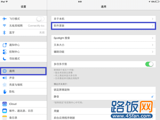Open 蓝牙 settings row

[x=23, y=33]
